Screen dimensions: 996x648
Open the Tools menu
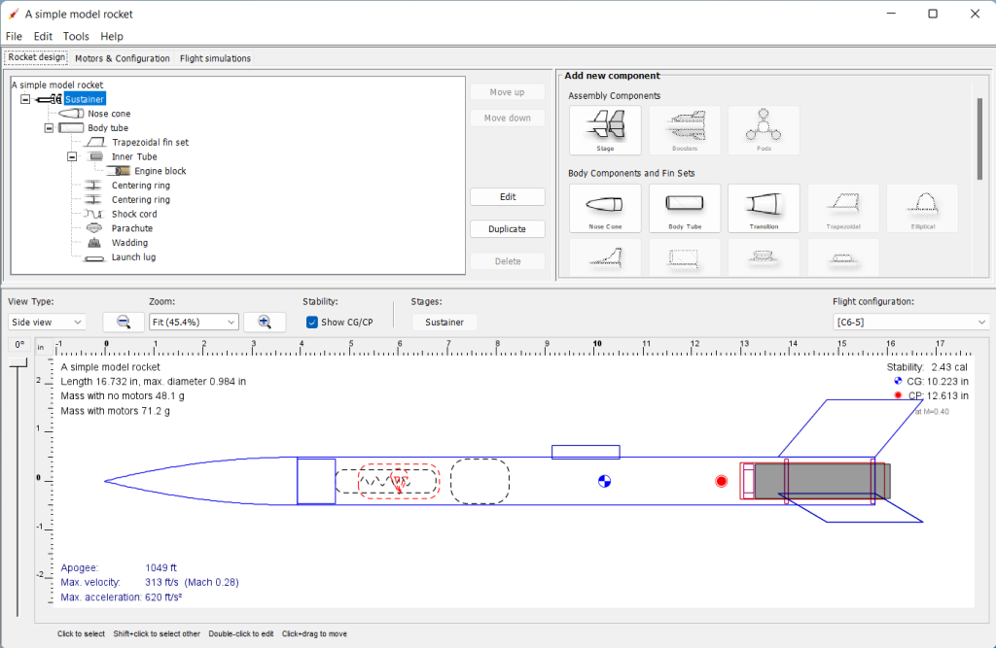point(76,36)
